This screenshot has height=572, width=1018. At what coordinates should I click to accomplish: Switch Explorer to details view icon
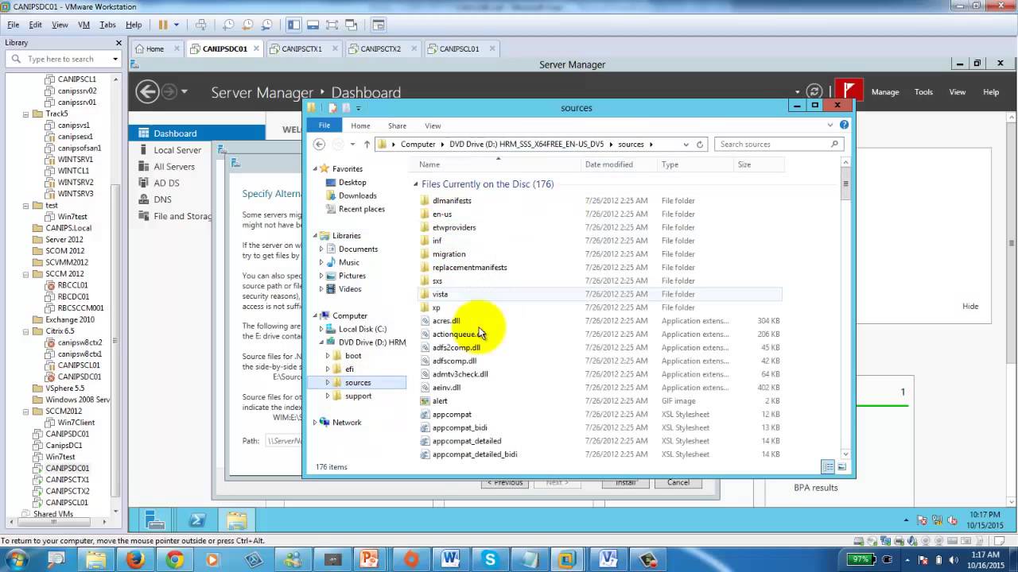(828, 467)
